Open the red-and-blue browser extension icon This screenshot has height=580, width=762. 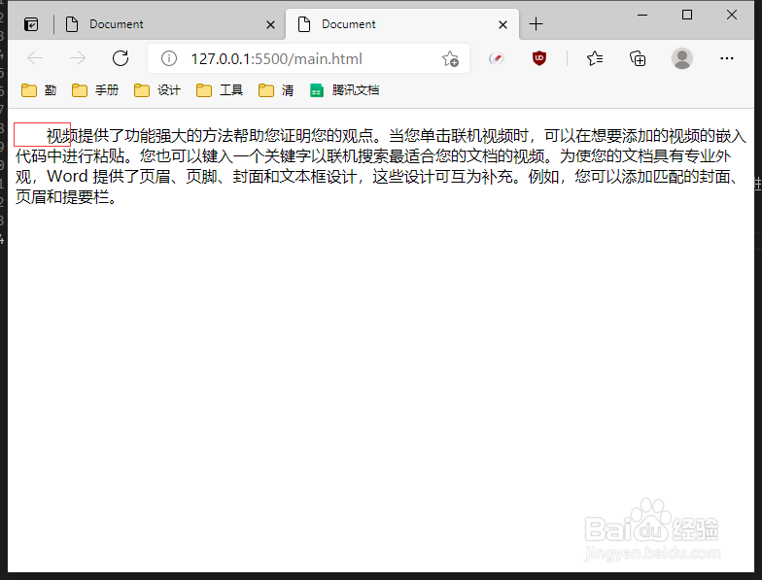pos(496,58)
